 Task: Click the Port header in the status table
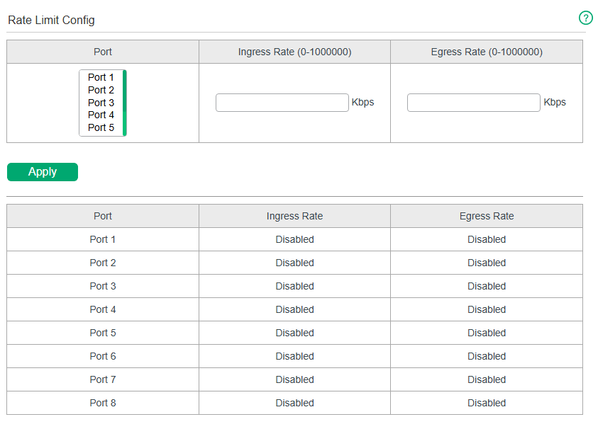(103, 216)
